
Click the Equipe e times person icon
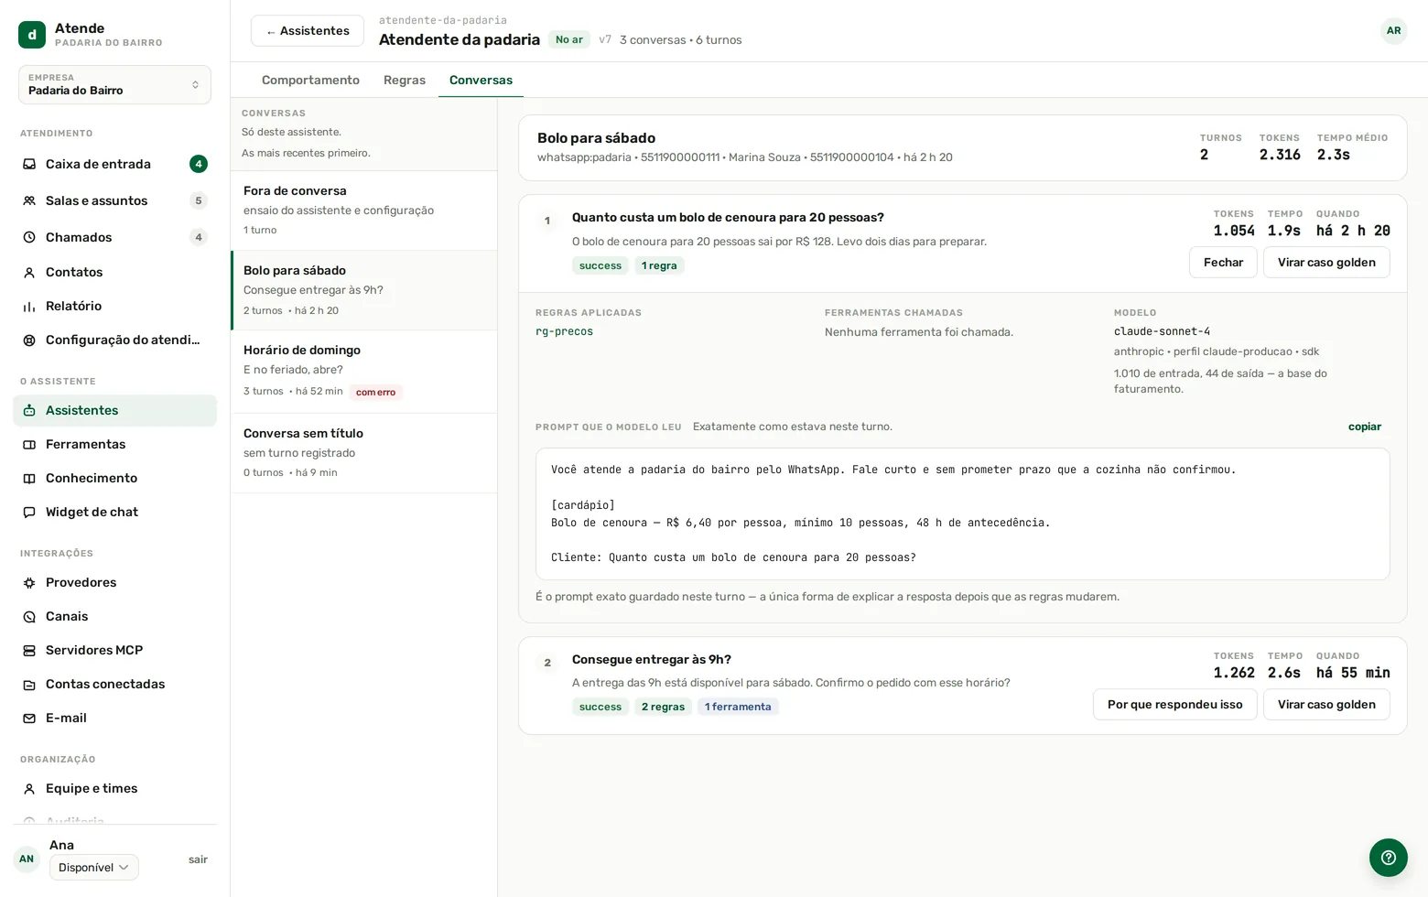[x=29, y=788]
